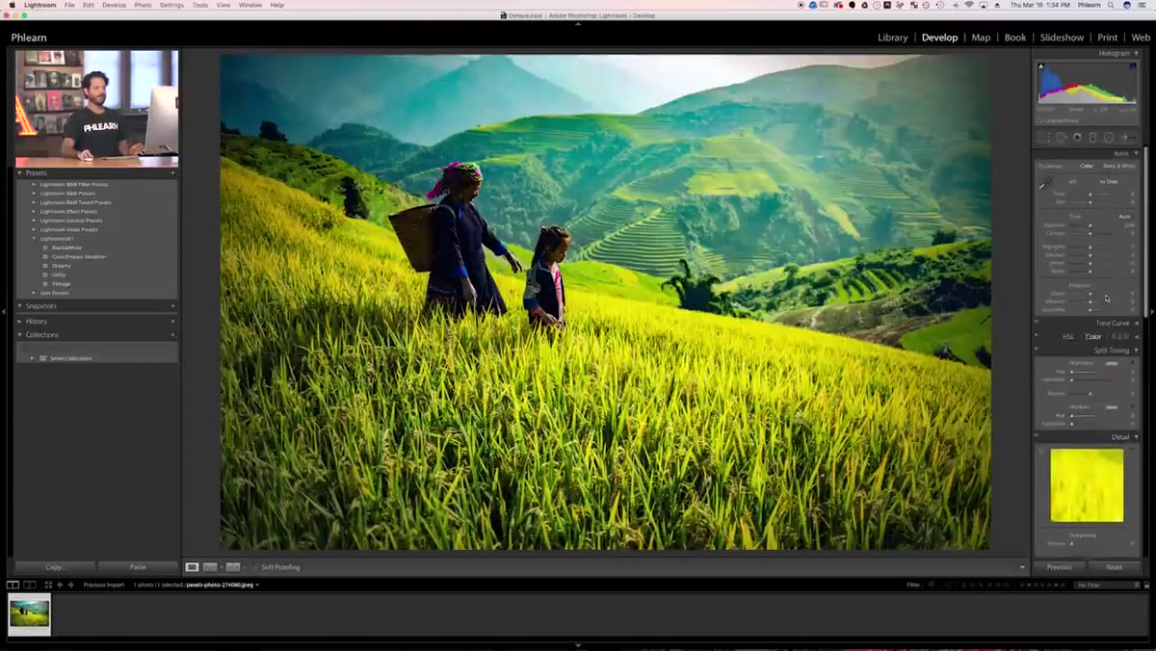Show main window display icon in filmstrip
Image resolution: width=1156 pixels, height=651 pixels.
point(13,585)
